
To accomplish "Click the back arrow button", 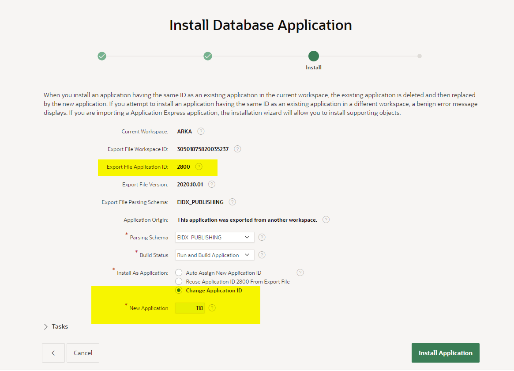I will coord(53,353).
